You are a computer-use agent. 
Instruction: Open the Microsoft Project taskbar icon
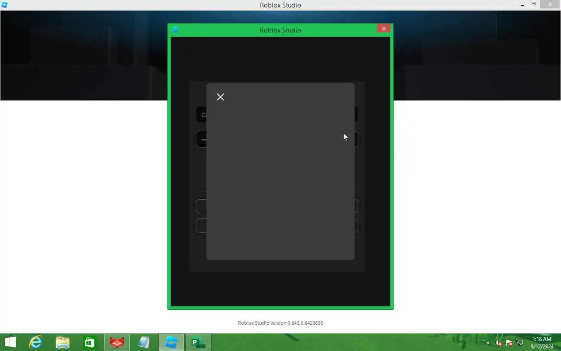[x=198, y=342]
